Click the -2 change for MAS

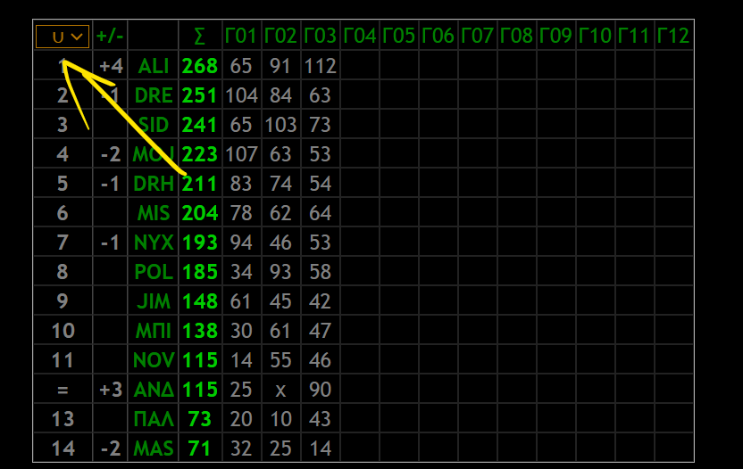point(111,448)
